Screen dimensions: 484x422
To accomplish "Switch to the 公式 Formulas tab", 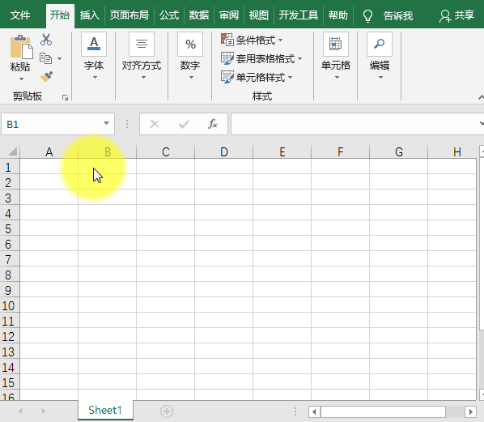I will tap(169, 15).
